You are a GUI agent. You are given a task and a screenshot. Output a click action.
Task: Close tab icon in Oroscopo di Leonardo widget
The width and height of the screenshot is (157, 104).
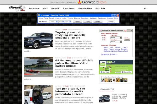tap(125, 31)
